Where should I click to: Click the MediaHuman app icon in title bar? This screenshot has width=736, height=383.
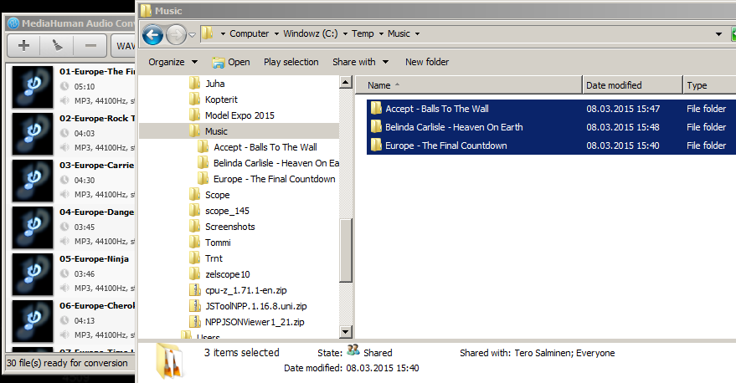13,23
